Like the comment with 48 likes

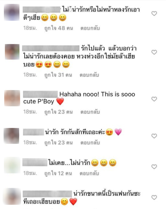tap(154, 14)
